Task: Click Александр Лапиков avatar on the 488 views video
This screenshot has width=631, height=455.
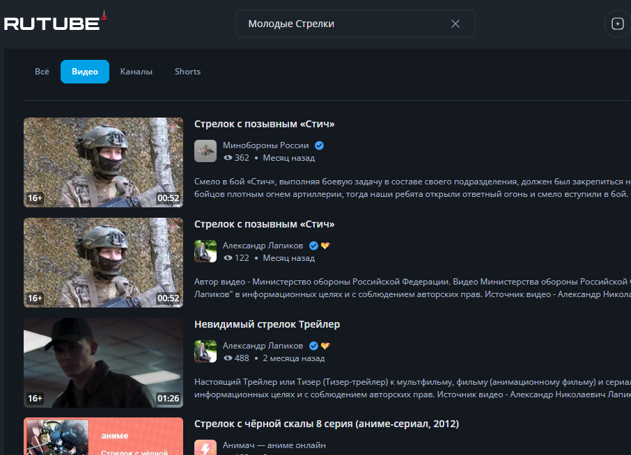Action: (205, 351)
